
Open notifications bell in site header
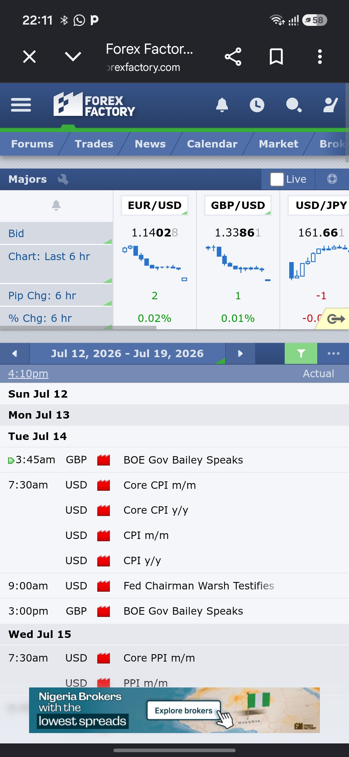[x=222, y=105]
